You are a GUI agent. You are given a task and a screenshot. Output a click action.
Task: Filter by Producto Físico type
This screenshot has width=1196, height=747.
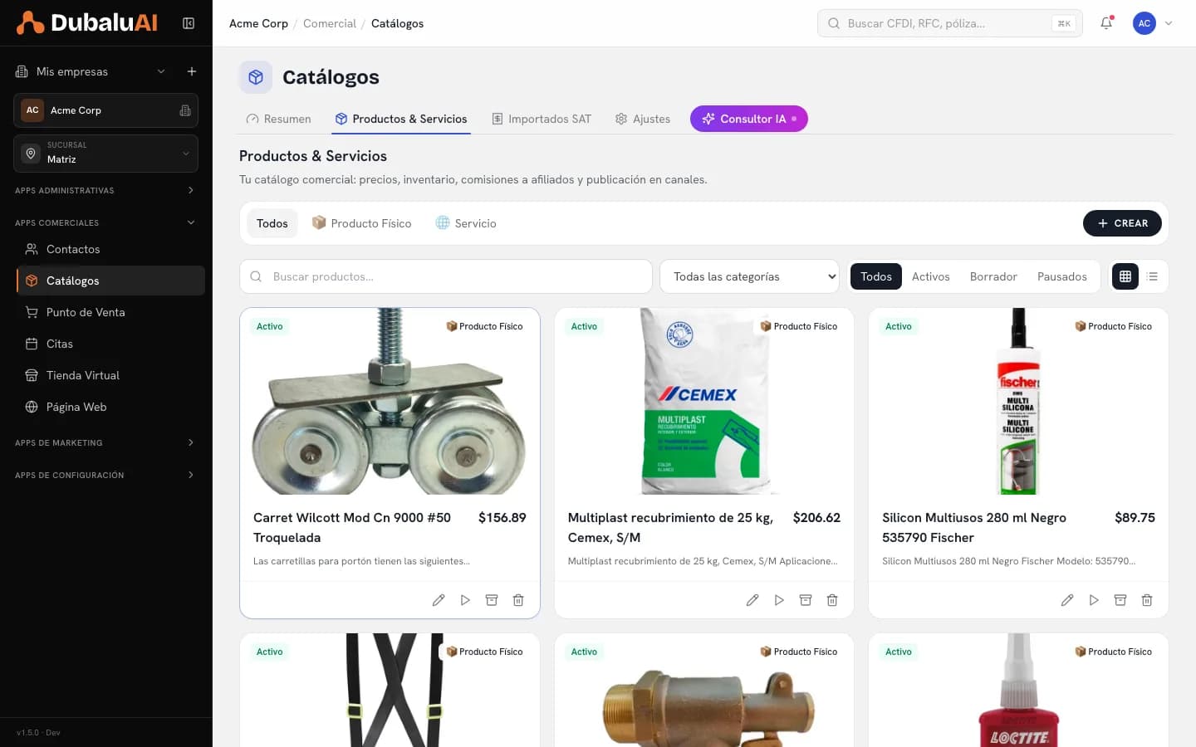[x=361, y=223]
